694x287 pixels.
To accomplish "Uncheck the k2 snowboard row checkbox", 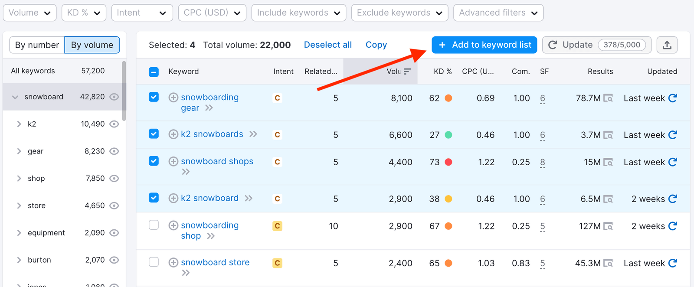I will point(154,198).
